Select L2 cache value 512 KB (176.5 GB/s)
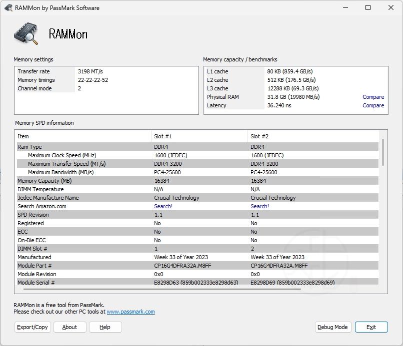Image resolution: width=403 pixels, height=346 pixels. tap(291, 80)
